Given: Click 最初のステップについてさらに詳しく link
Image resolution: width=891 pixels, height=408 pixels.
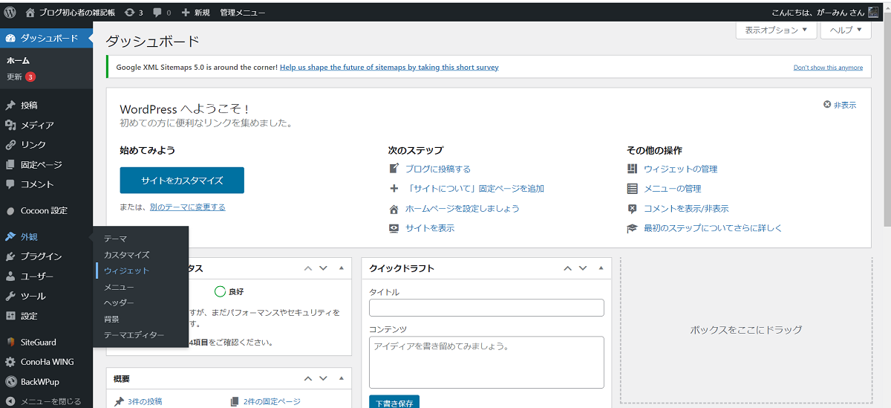Looking at the screenshot, I should tap(713, 228).
